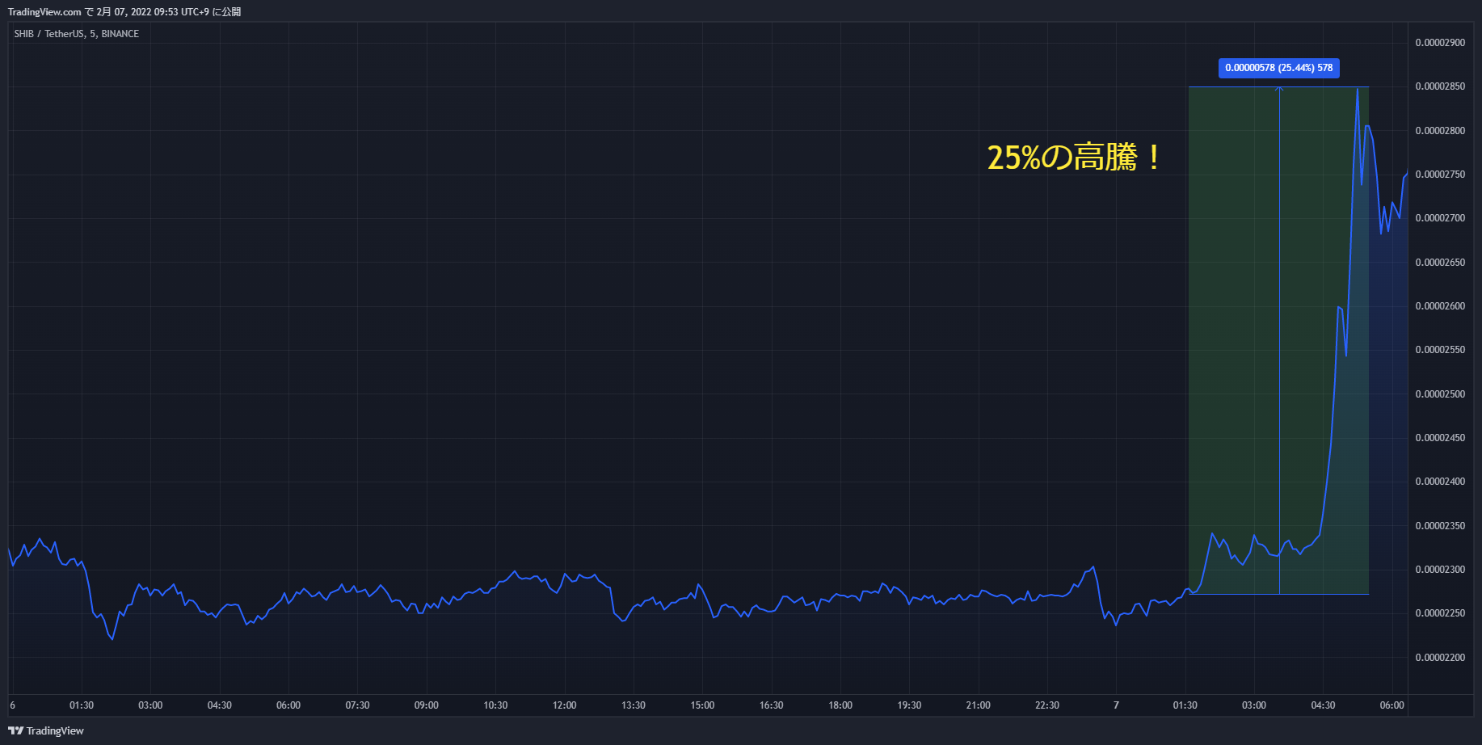Click the 22:30 time axis label
The image size is (1482, 745).
[x=1047, y=705]
